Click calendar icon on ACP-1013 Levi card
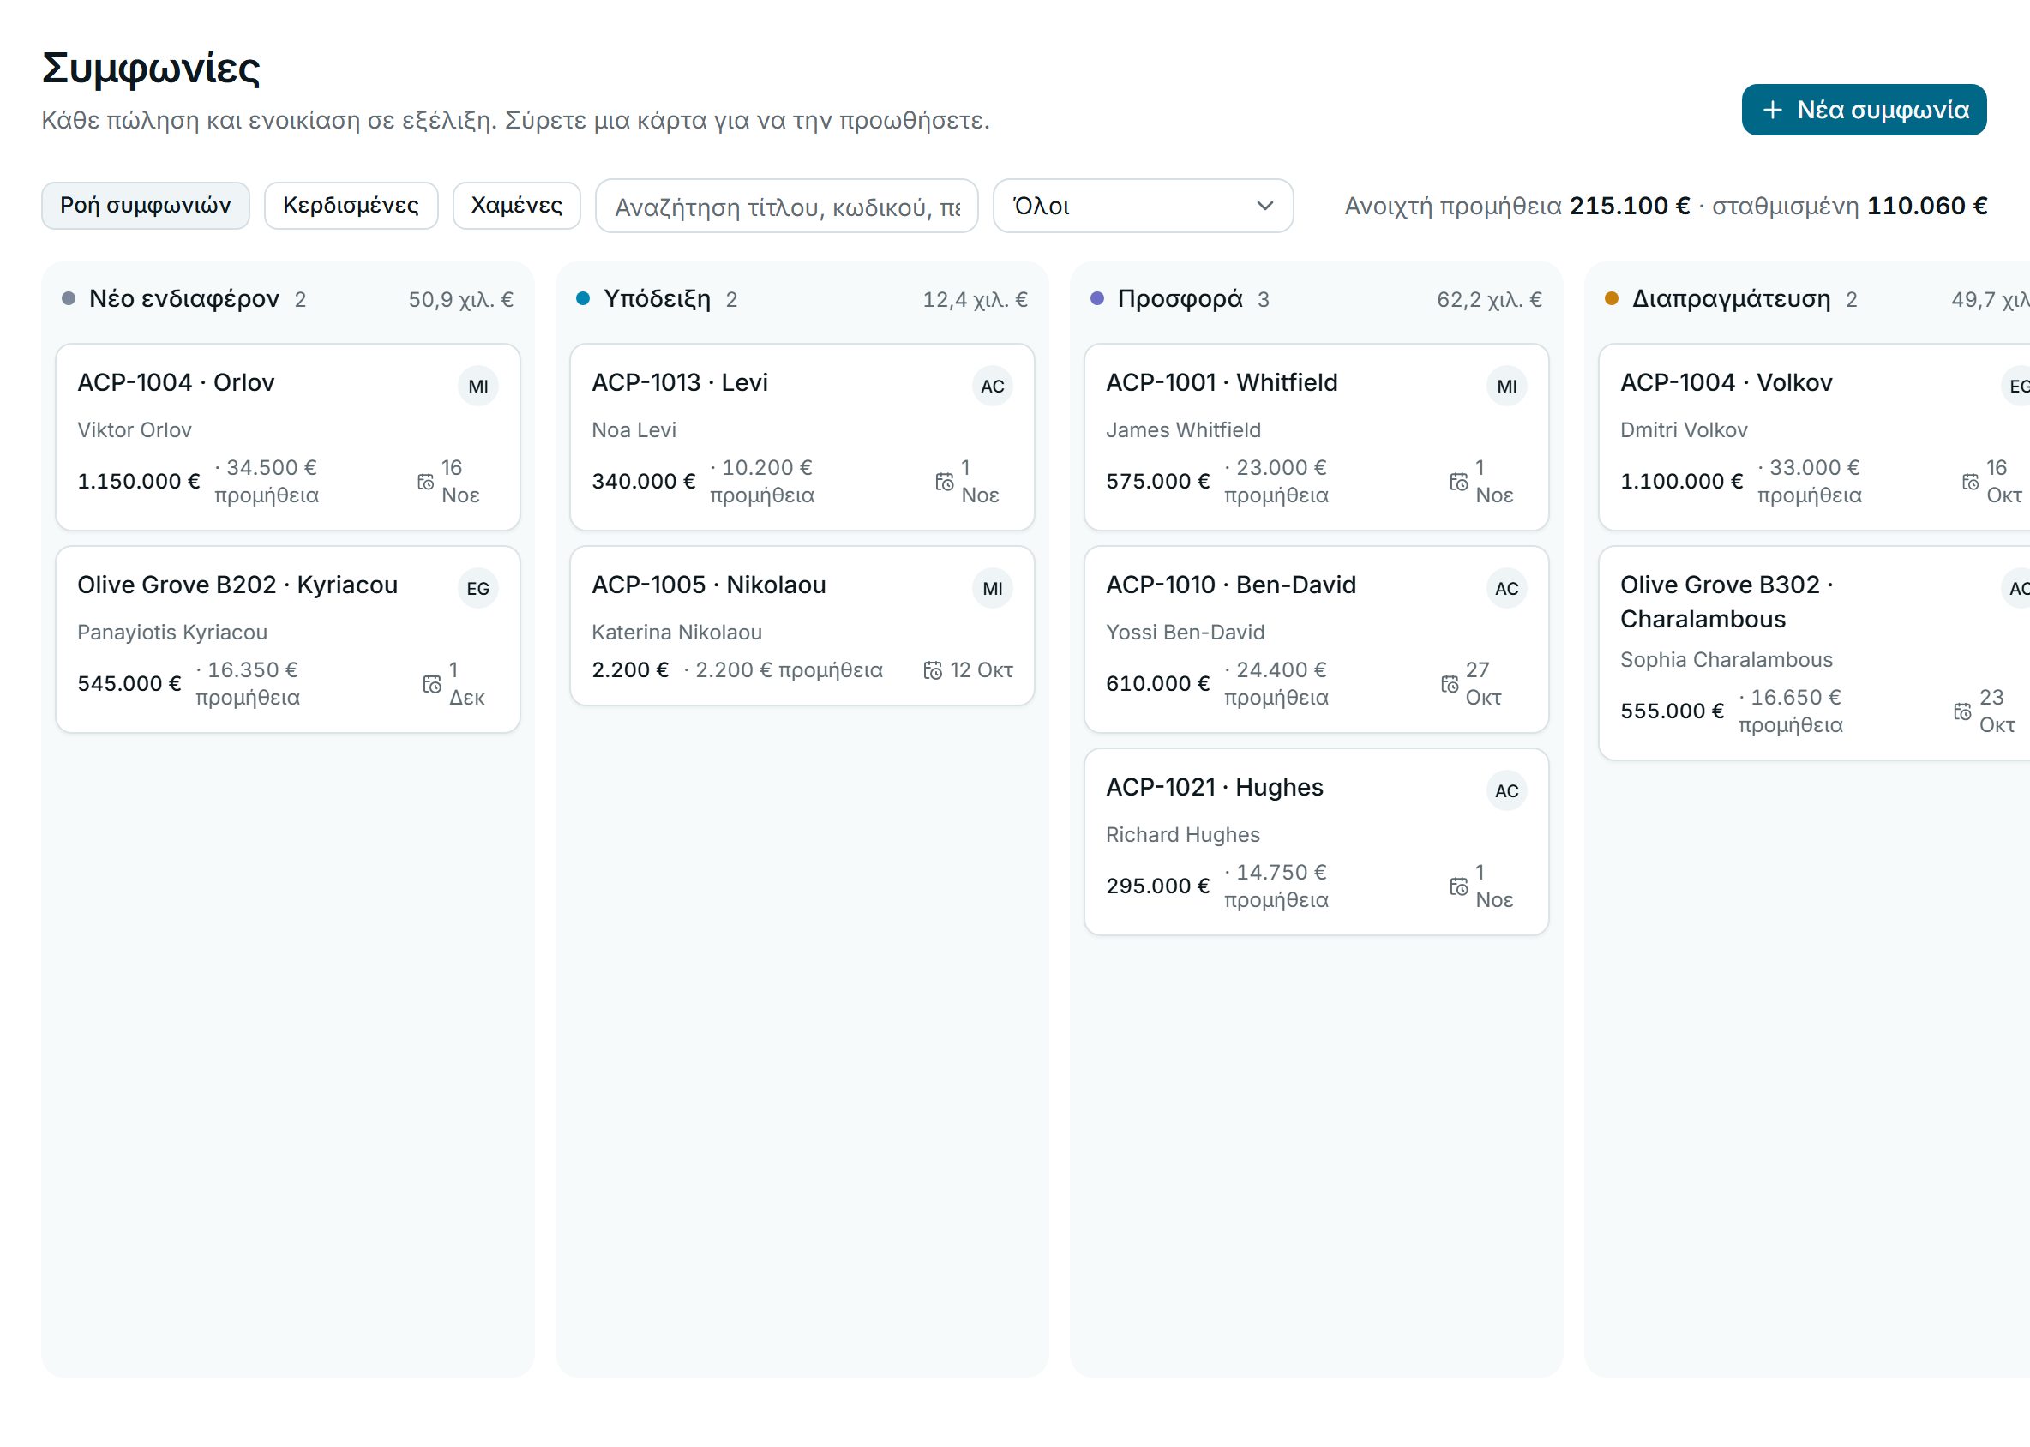Image resolution: width=2030 pixels, height=1447 pixels. point(945,482)
